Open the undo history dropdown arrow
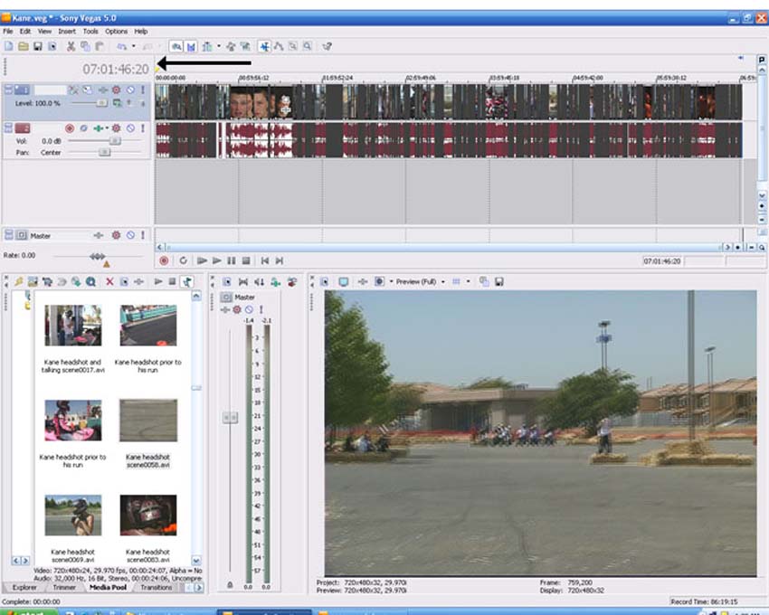Image resolution: width=769 pixels, height=615 pixels. (133, 47)
